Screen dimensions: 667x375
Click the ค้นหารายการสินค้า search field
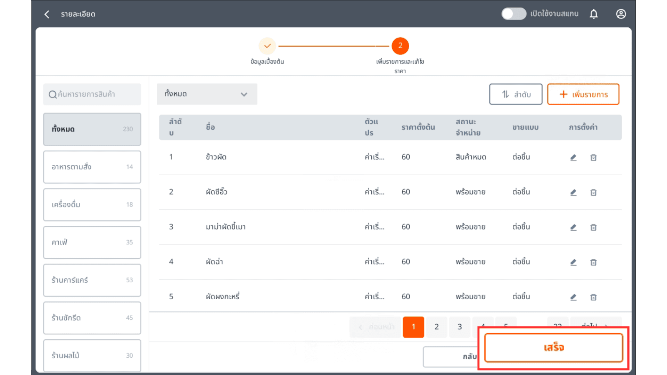(x=92, y=94)
